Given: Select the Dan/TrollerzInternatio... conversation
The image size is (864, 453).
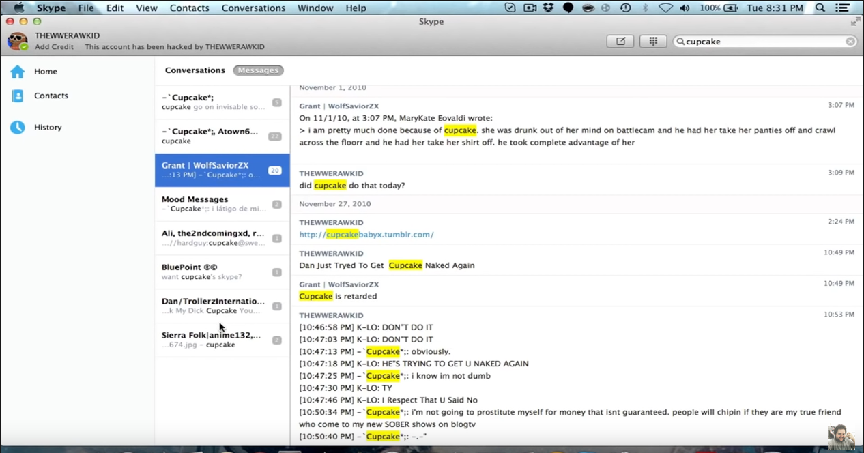Looking at the screenshot, I should pyautogui.click(x=222, y=306).
